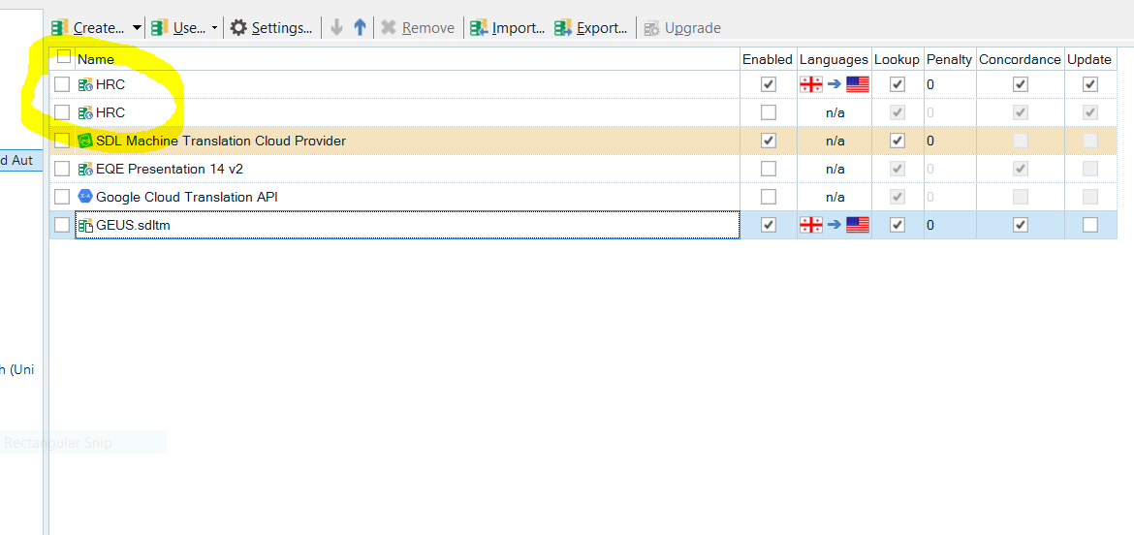Click the file TM icon beside GEUS.sdltm

tap(85, 225)
